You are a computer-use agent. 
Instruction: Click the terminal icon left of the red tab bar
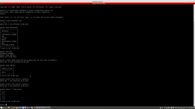(1, 4)
